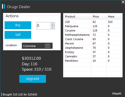The height and width of the screenshot is (97, 125).
Task: Decrease quantity with the down spinner arrow
Action: [53, 27]
